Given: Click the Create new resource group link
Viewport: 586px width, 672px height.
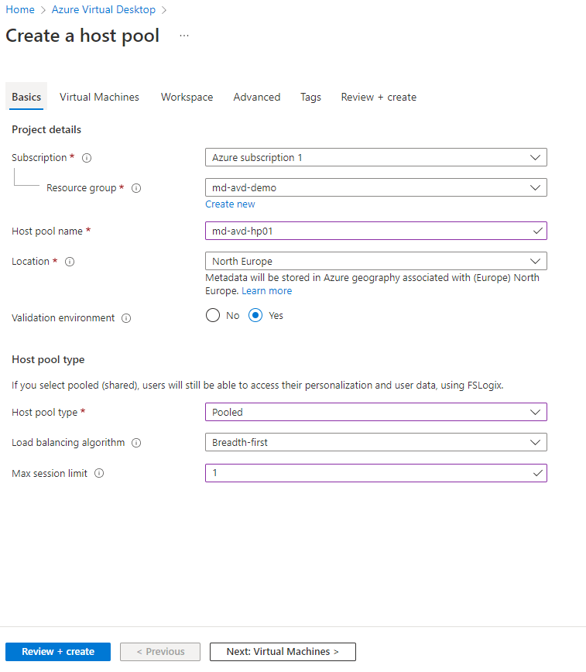Looking at the screenshot, I should coord(230,204).
